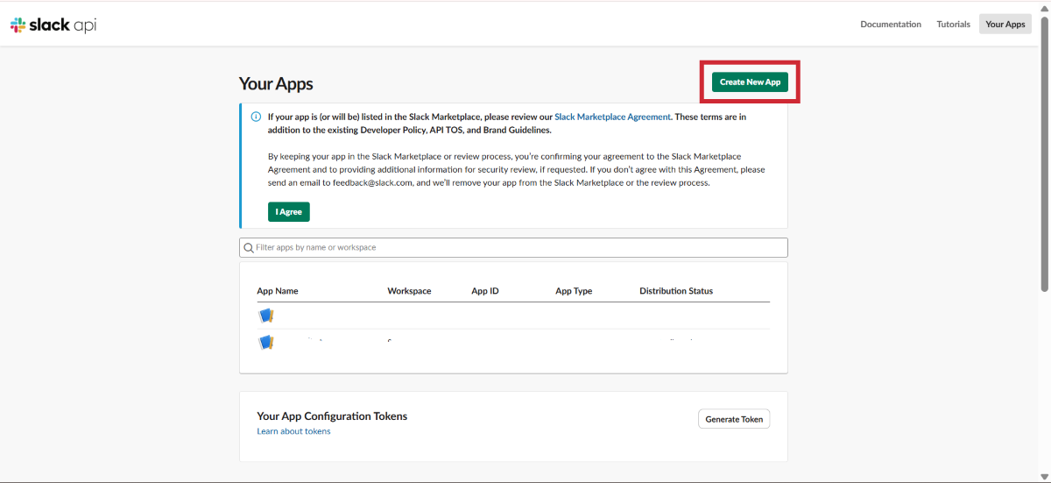Click the filter apps search field
Image resolution: width=1051 pixels, height=483 pixels.
[x=513, y=248]
